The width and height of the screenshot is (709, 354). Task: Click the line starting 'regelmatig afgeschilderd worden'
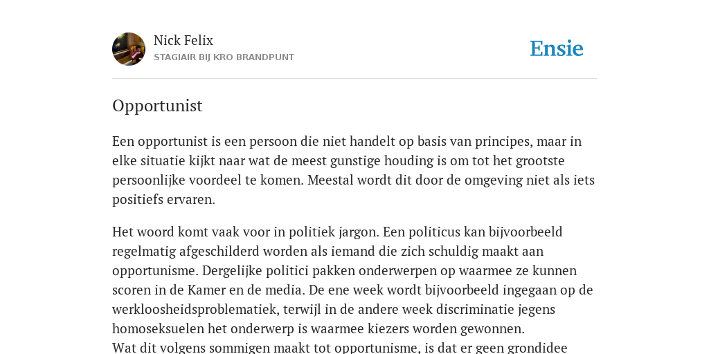(327, 252)
